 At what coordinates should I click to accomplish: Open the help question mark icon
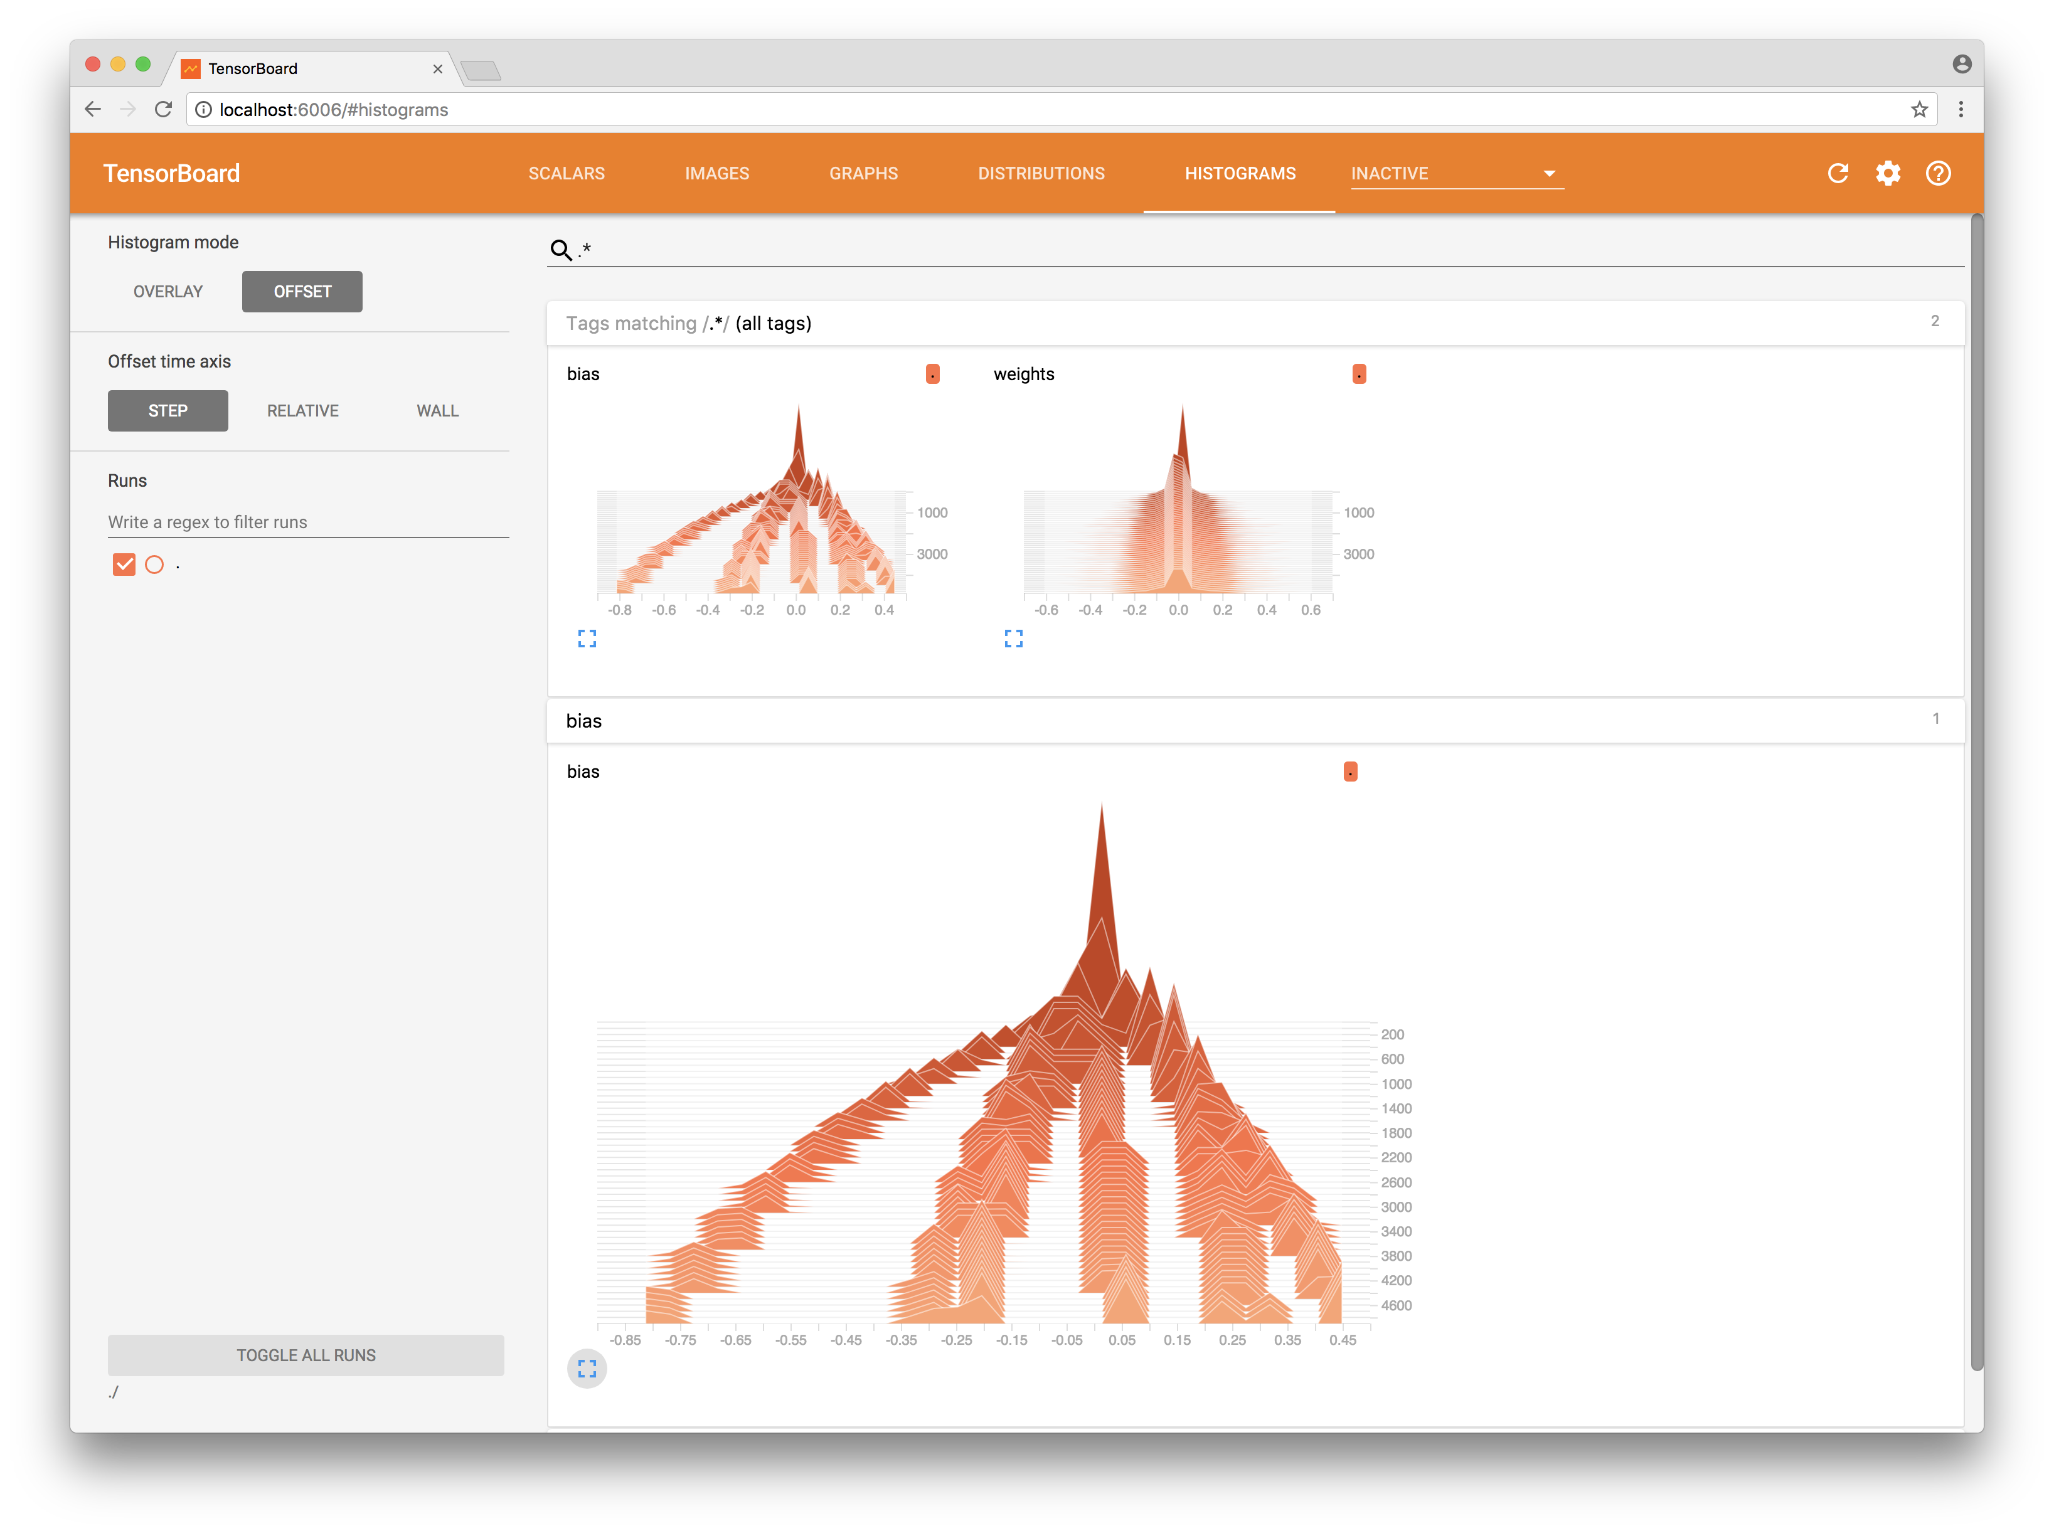pyautogui.click(x=1938, y=174)
